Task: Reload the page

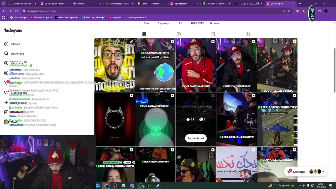Action: pyautogui.click(x=16, y=11)
